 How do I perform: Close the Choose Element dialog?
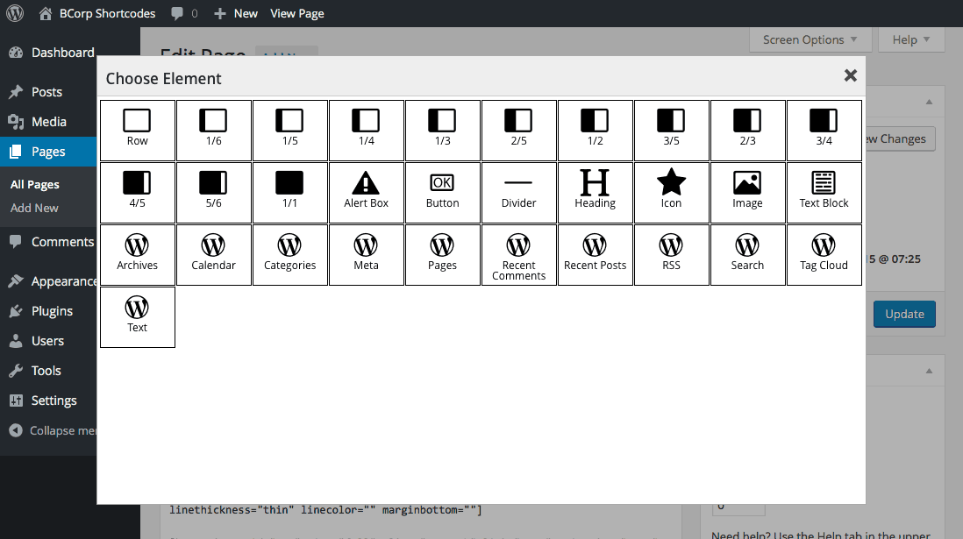point(850,76)
